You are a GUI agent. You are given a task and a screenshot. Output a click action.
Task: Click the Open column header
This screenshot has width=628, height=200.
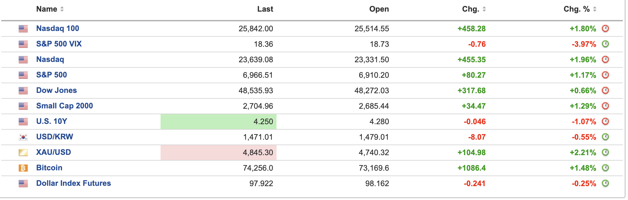coord(379,9)
